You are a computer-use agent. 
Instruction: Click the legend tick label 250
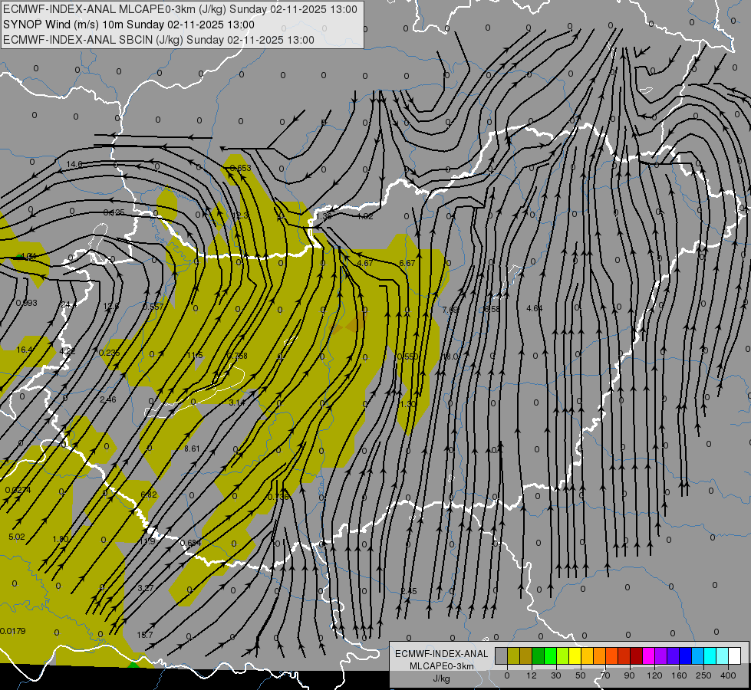click(x=703, y=675)
